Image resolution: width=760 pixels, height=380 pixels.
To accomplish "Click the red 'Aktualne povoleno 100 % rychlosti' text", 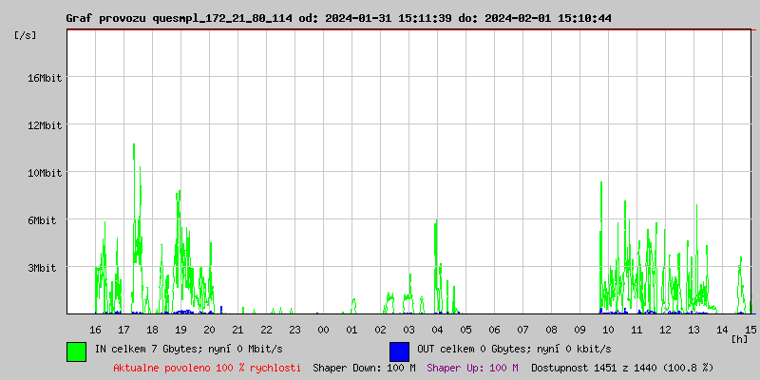I will click(207, 368).
